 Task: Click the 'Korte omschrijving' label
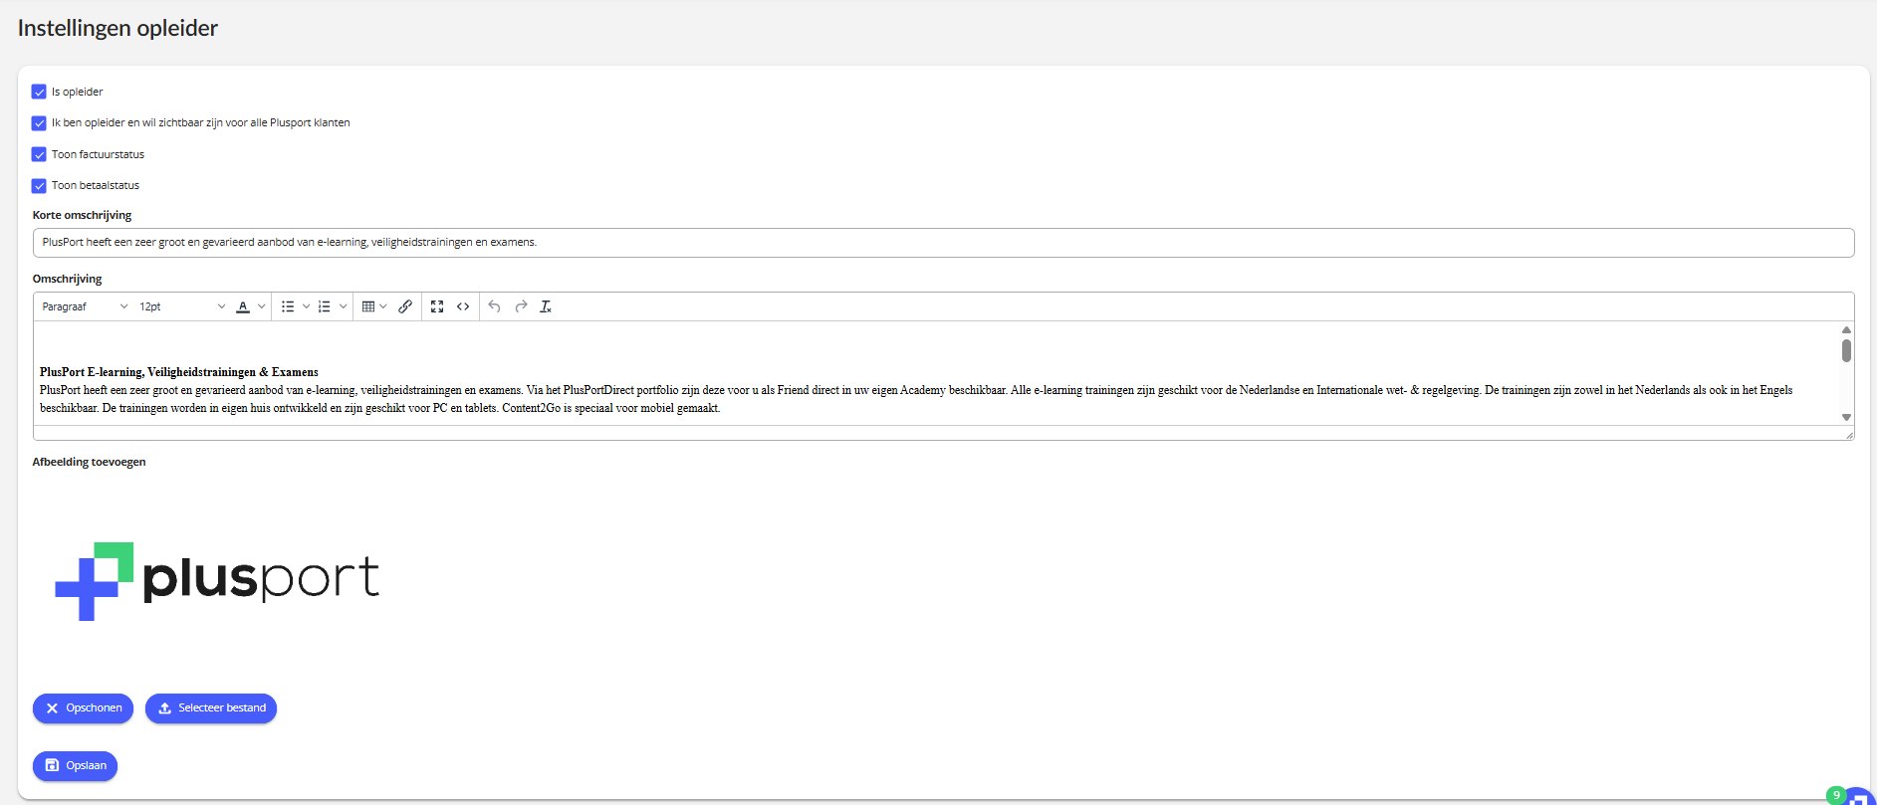pos(82,215)
